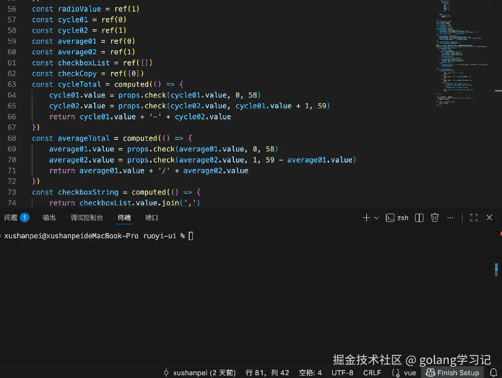This screenshot has height=378, width=502.
Task: Click 'average02' declaration on line 60
Action: pos(77,52)
